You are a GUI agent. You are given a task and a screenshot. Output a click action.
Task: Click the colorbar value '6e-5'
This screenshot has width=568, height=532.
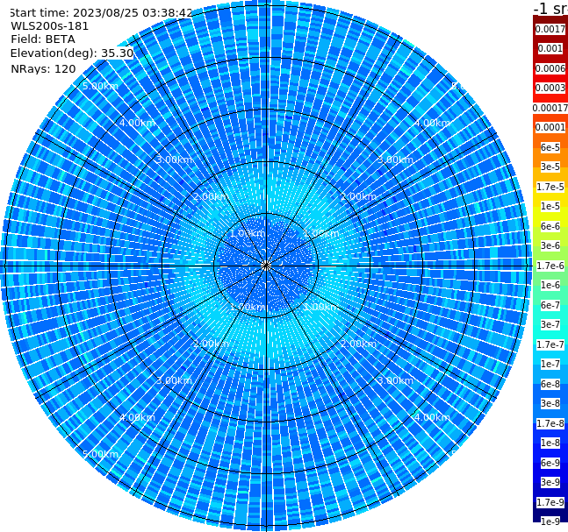click(550, 147)
